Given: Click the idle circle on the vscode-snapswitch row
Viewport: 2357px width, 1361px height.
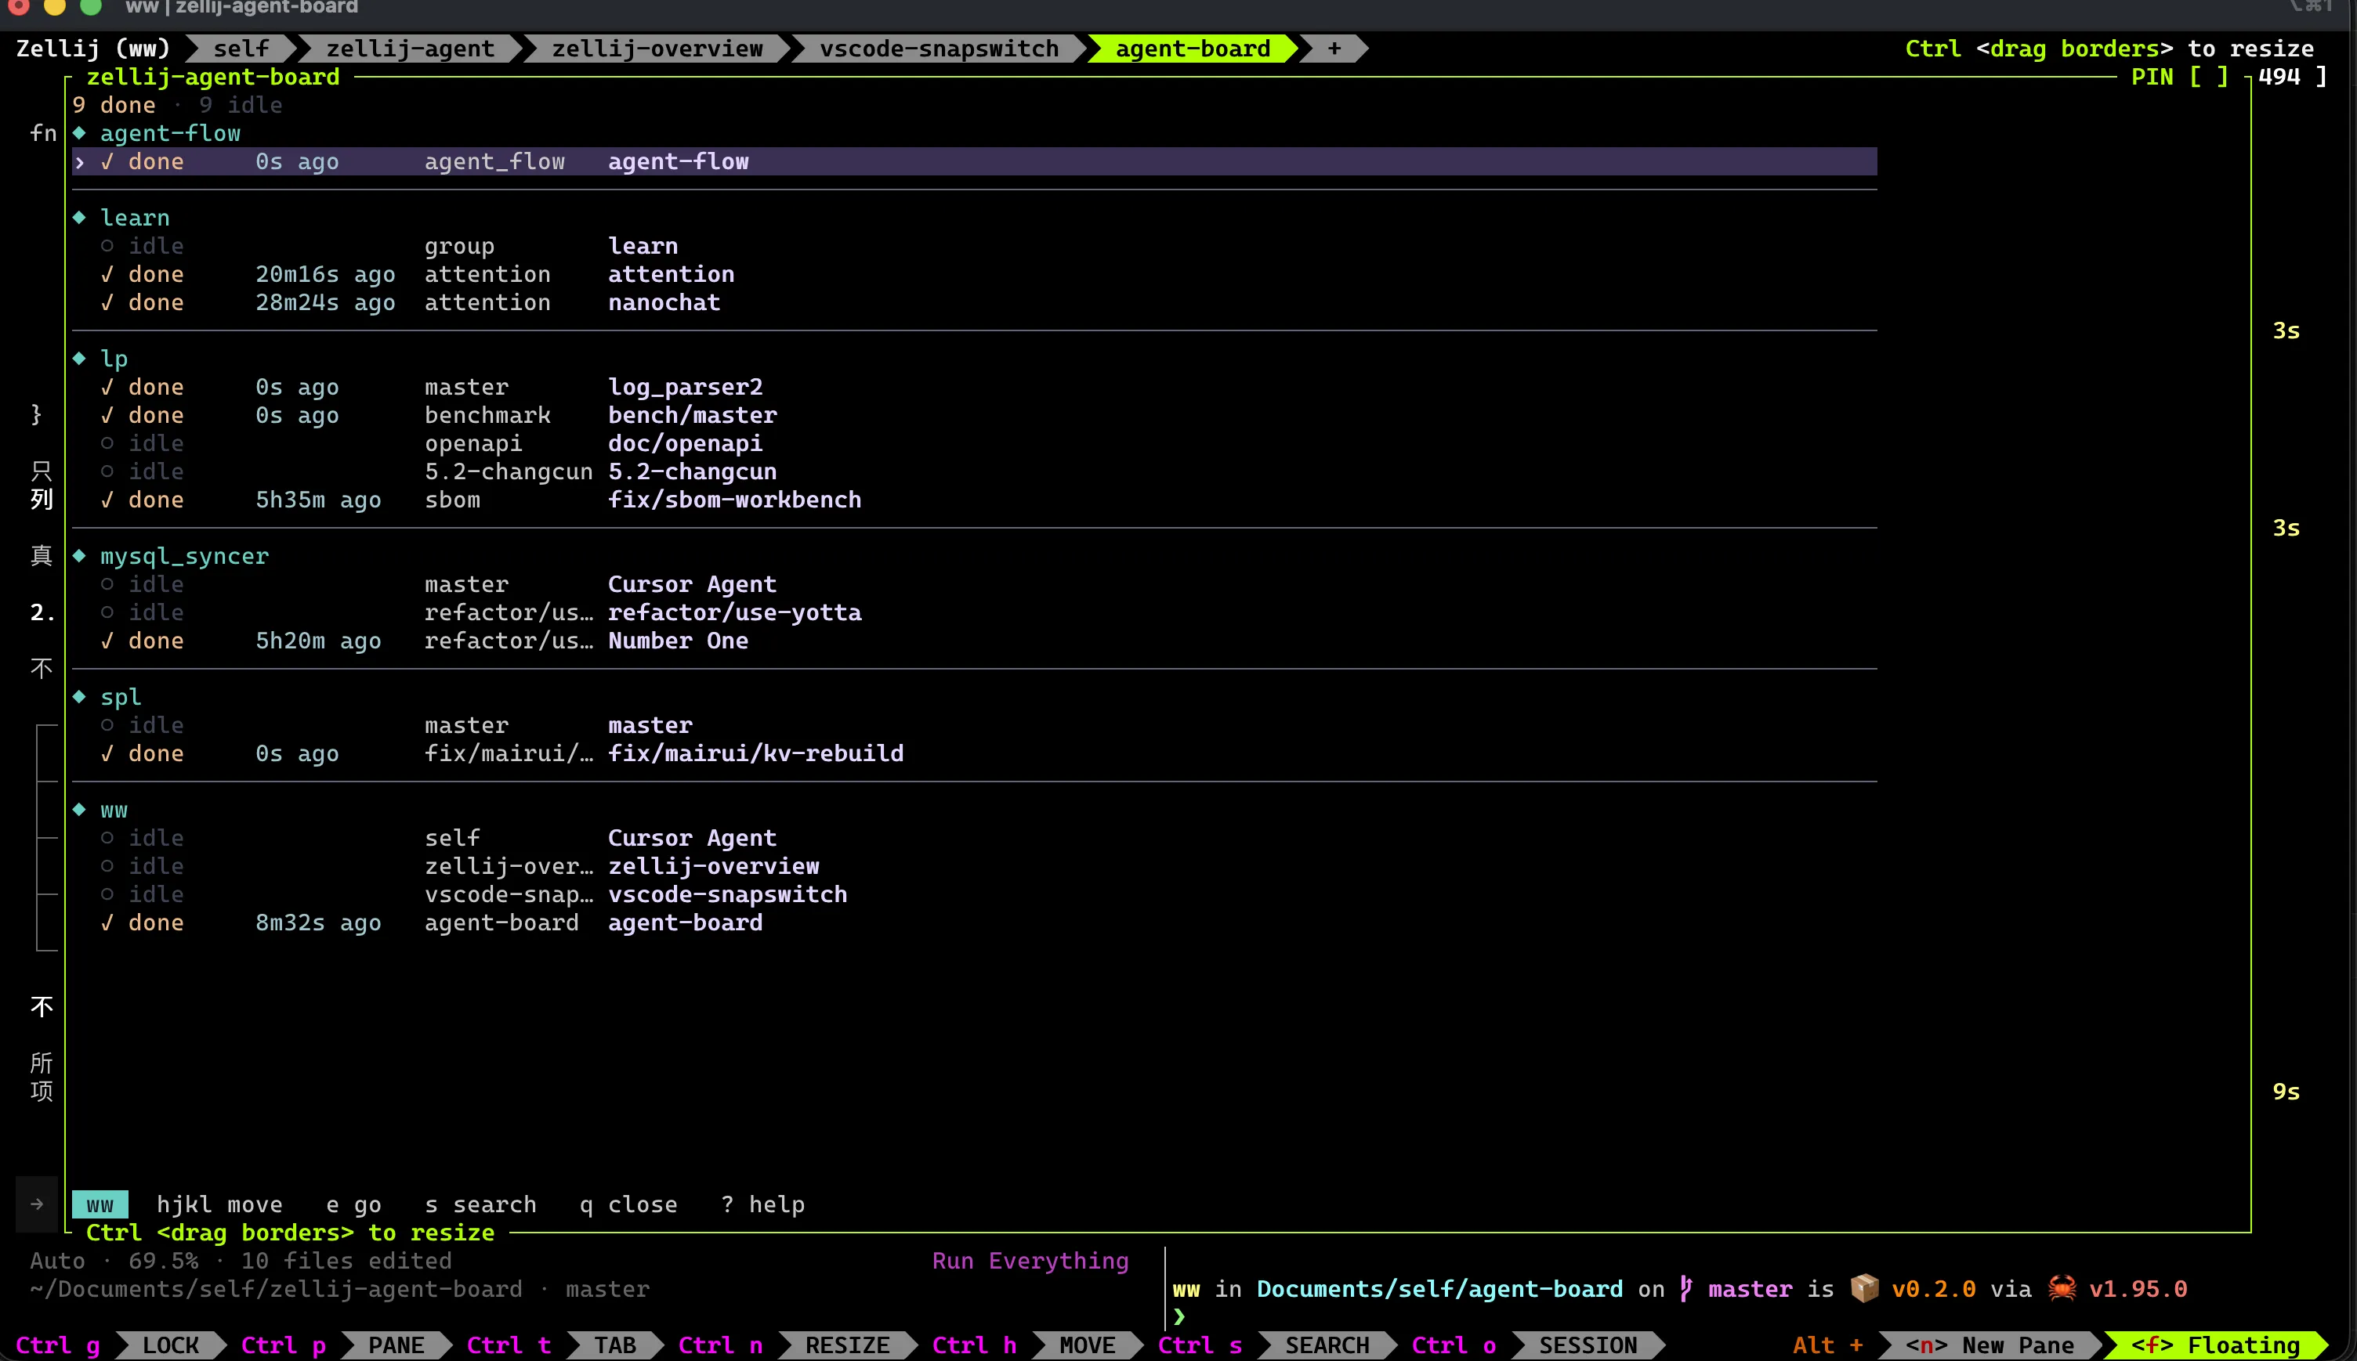Looking at the screenshot, I should point(107,894).
